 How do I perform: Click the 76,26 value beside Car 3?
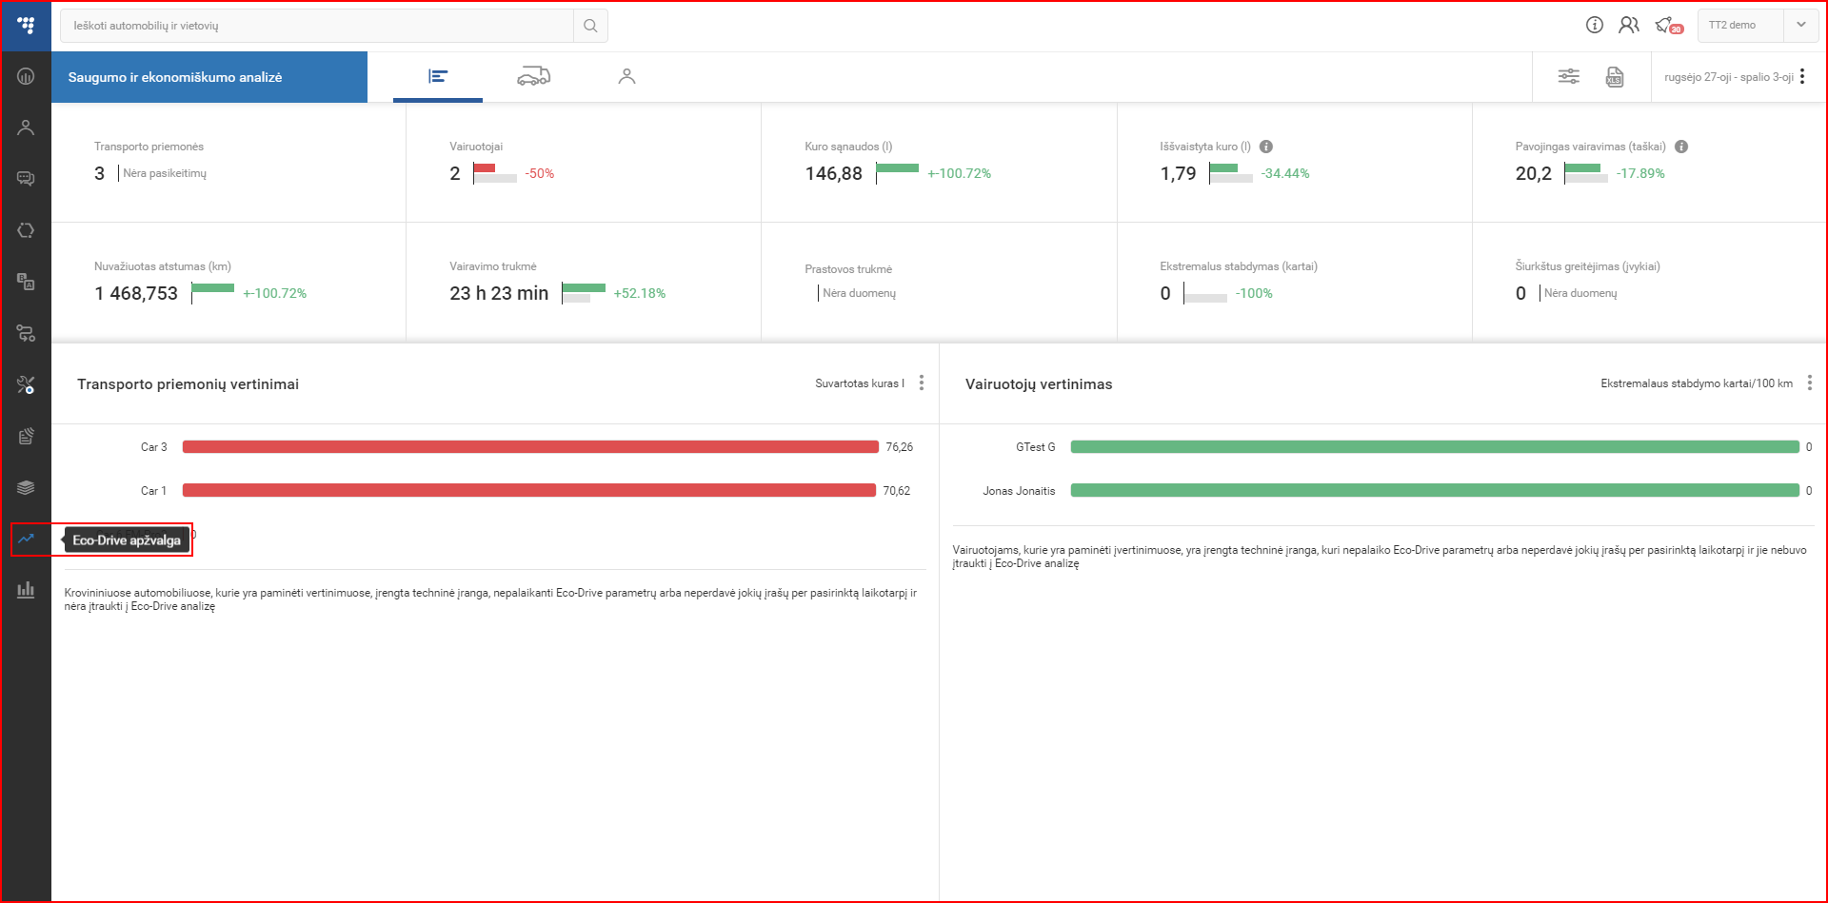pos(899,447)
